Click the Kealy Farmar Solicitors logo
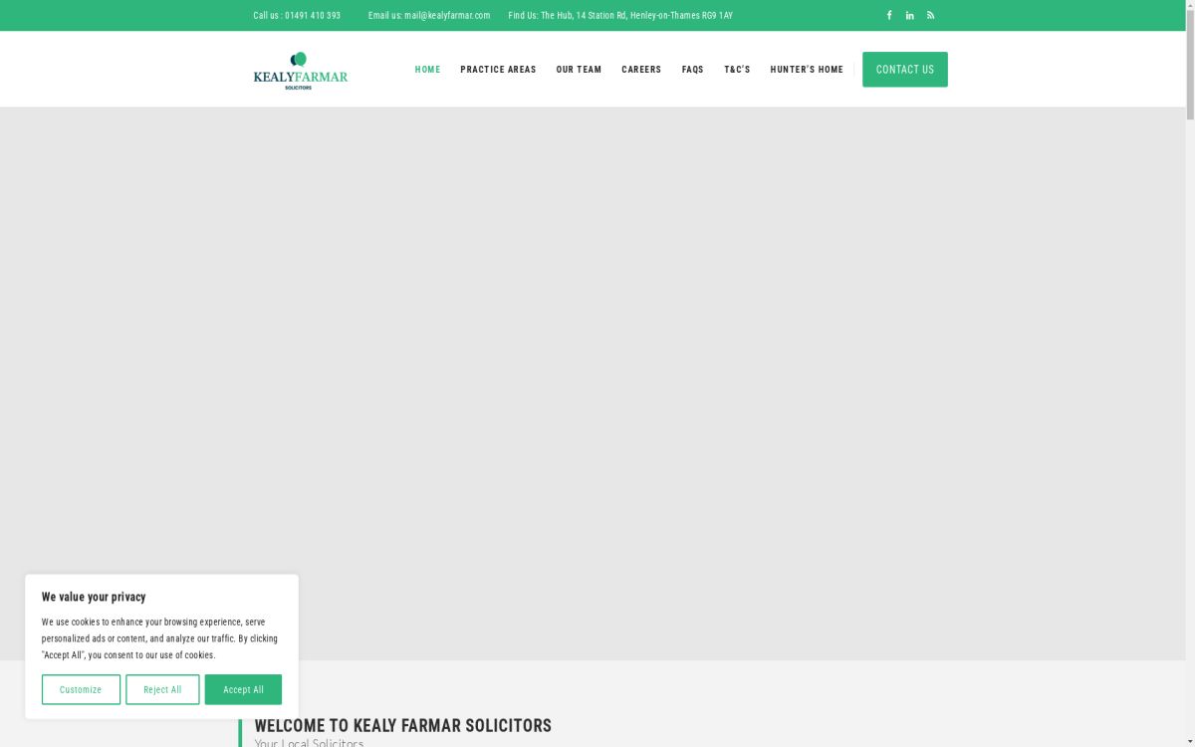This screenshot has height=747, width=1195. [x=300, y=70]
